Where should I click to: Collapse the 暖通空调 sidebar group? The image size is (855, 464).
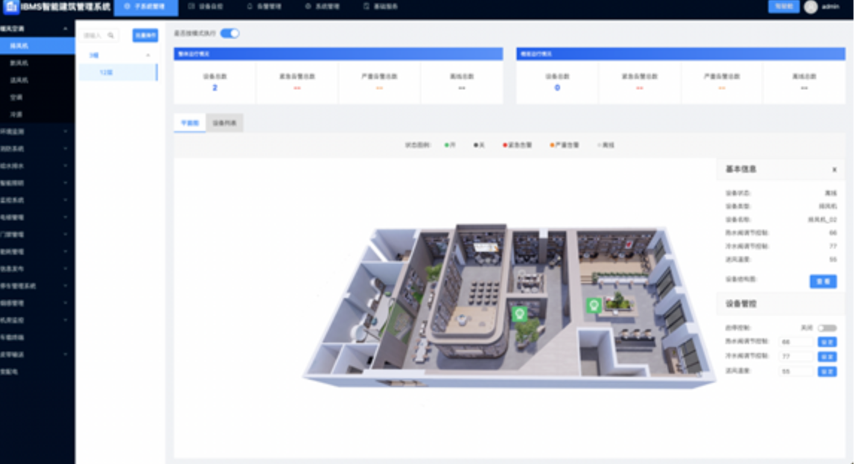click(66, 29)
